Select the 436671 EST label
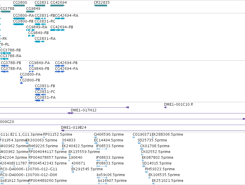The width and height of the screenshot is (245, 185). [78, 163]
